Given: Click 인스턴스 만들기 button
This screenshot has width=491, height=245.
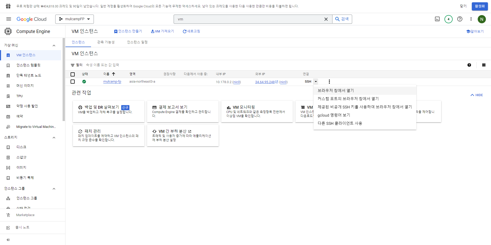Looking at the screenshot, I should [x=128, y=31].
